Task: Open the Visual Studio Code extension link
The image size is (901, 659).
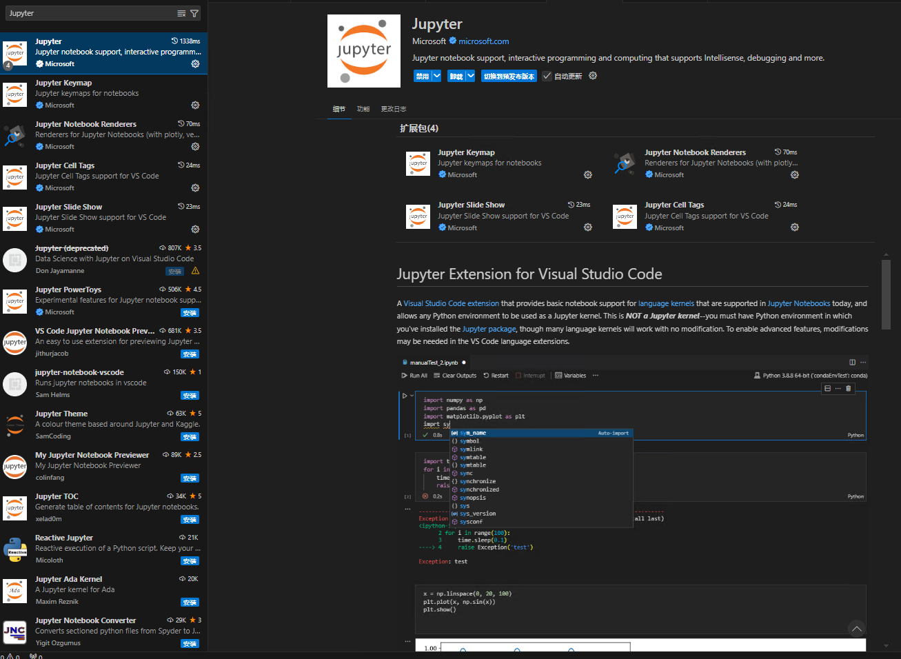Action: point(452,303)
